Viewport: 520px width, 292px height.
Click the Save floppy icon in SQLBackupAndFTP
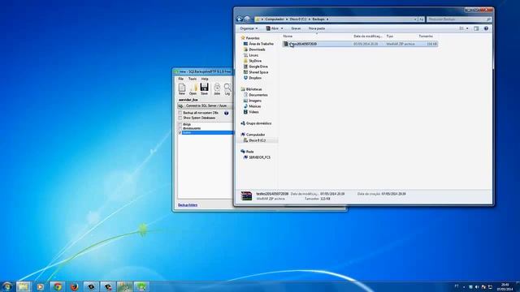pyautogui.click(x=204, y=88)
